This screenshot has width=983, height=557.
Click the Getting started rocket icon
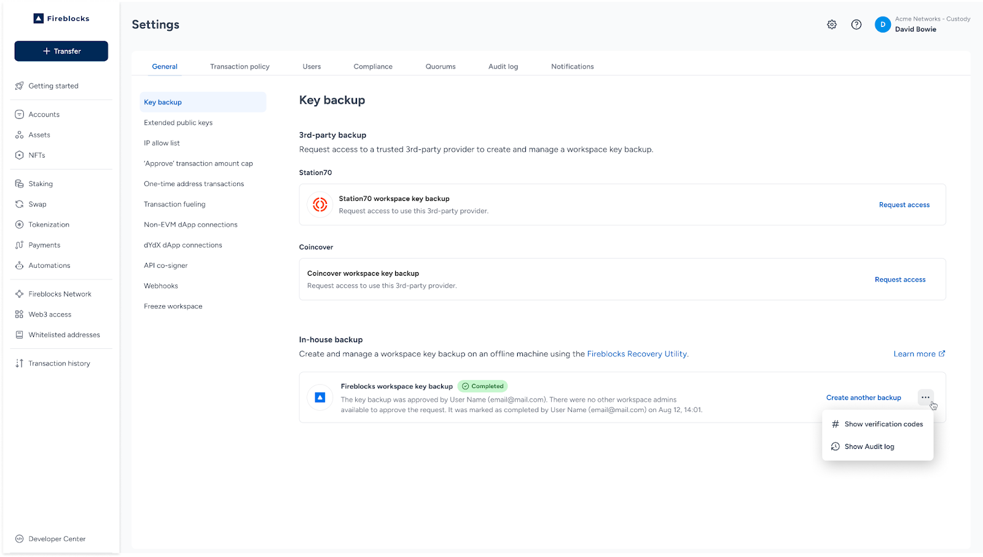click(x=19, y=86)
